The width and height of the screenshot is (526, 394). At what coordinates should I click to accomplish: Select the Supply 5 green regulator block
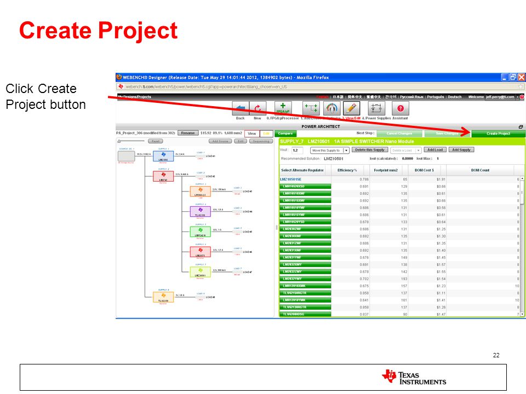click(x=201, y=231)
